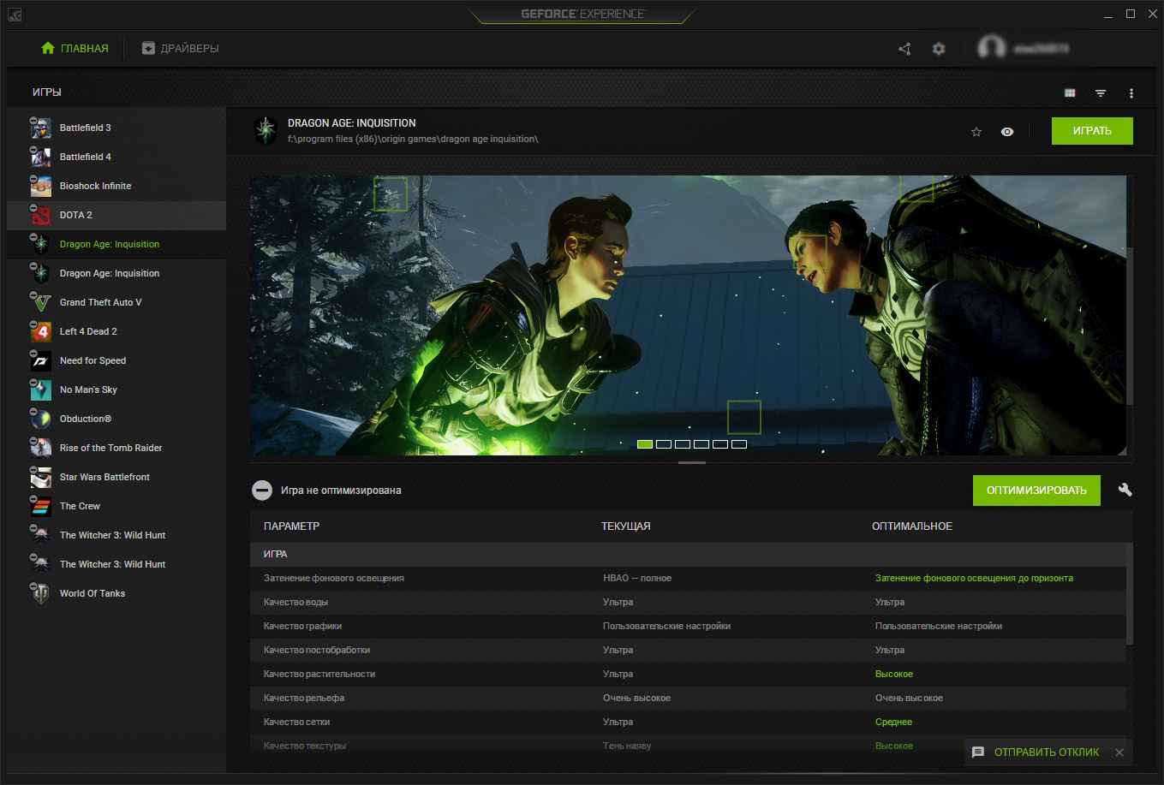The image size is (1164, 785).
Task: Click the ПАРАМЕТР column header
Action: coord(291,526)
